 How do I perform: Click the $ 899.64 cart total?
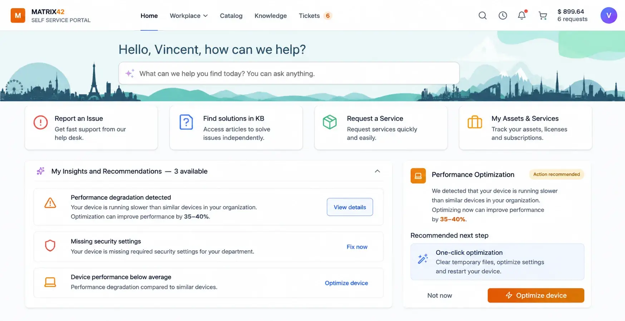point(571,11)
